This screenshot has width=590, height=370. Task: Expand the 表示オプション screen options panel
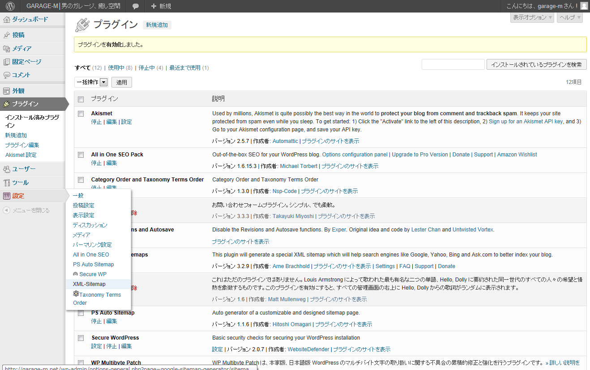click(532, 17)
